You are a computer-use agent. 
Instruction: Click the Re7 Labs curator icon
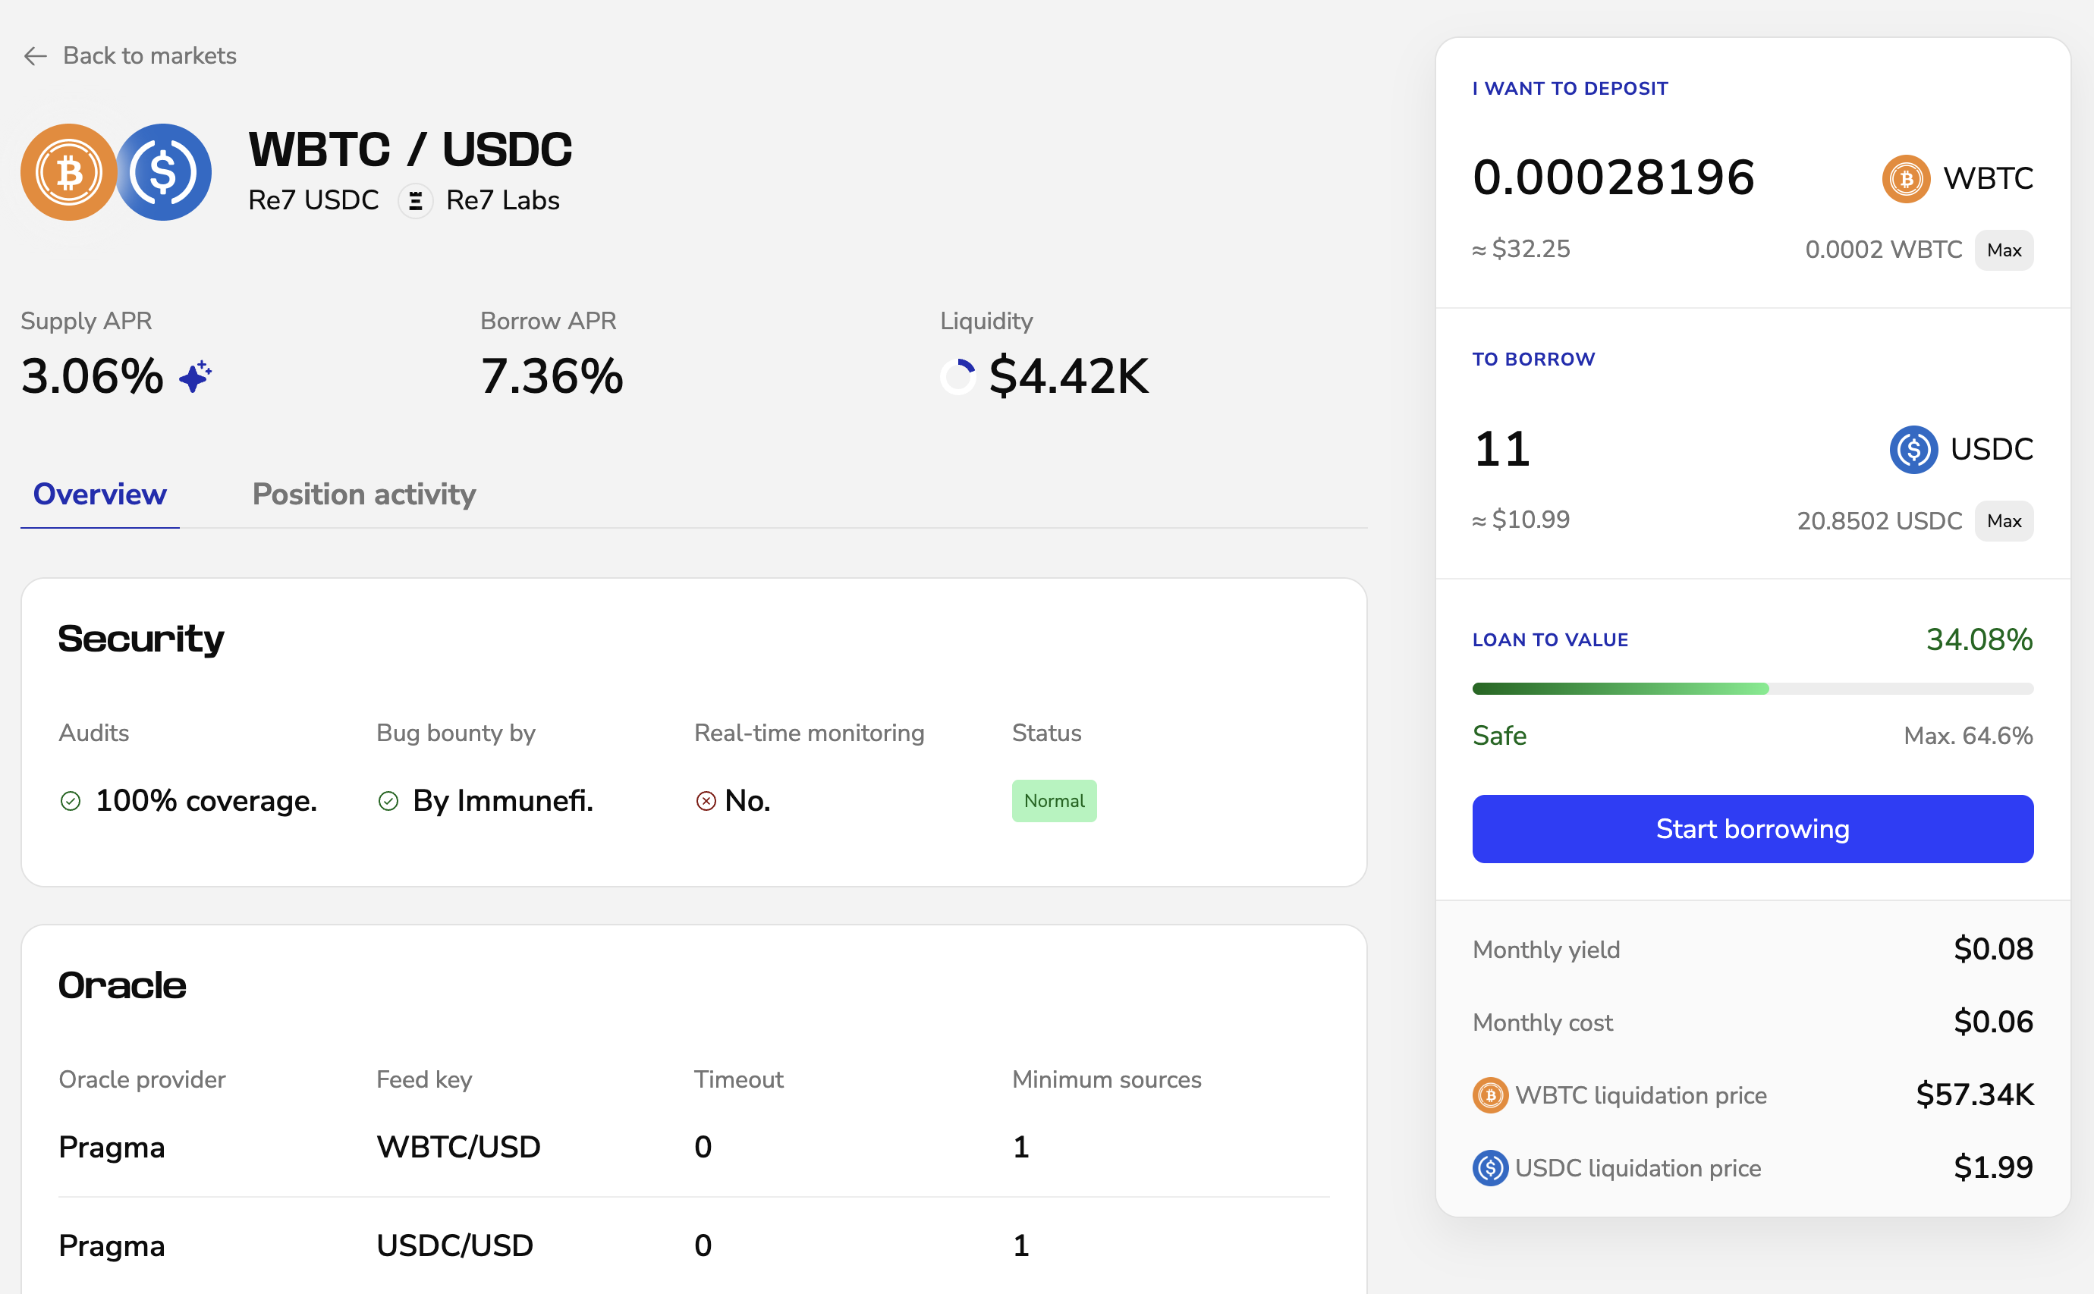415,201
